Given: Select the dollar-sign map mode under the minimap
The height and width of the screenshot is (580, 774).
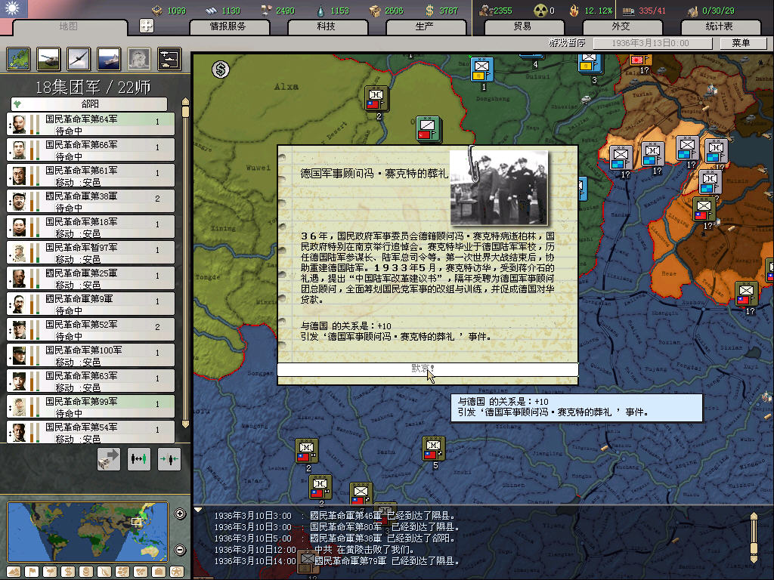Looking at the screenshot, I should point(67,572).
